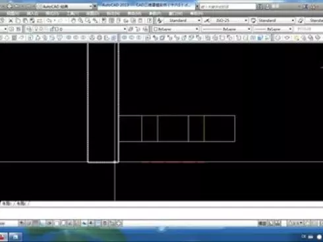Open the ISO-25 dimension style dropdown
Screen dimensions: 323x242
point(229,20)
